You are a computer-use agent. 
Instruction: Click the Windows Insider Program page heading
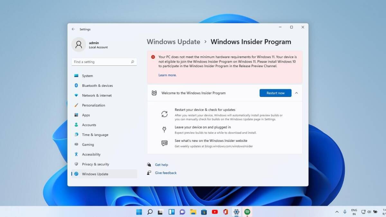[251, 42]
